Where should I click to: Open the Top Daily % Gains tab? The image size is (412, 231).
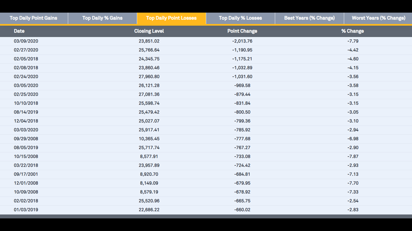[102, 18]
